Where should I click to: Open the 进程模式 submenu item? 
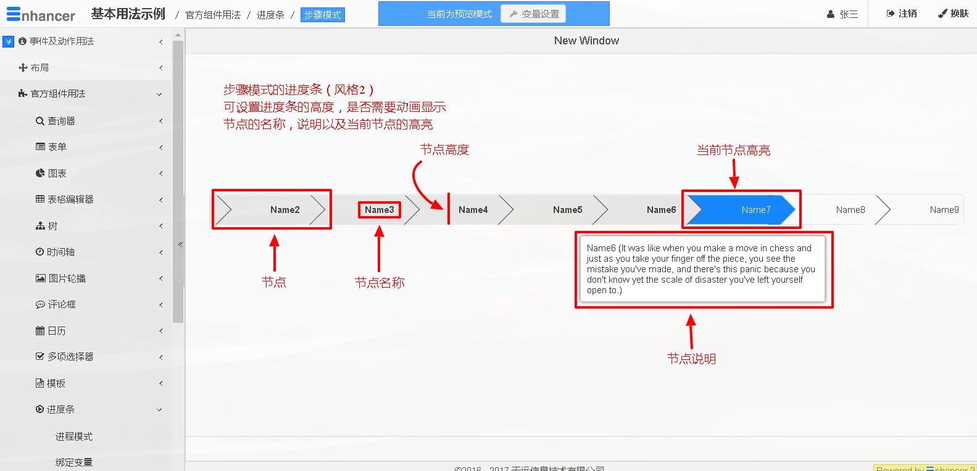coord(74,436)
